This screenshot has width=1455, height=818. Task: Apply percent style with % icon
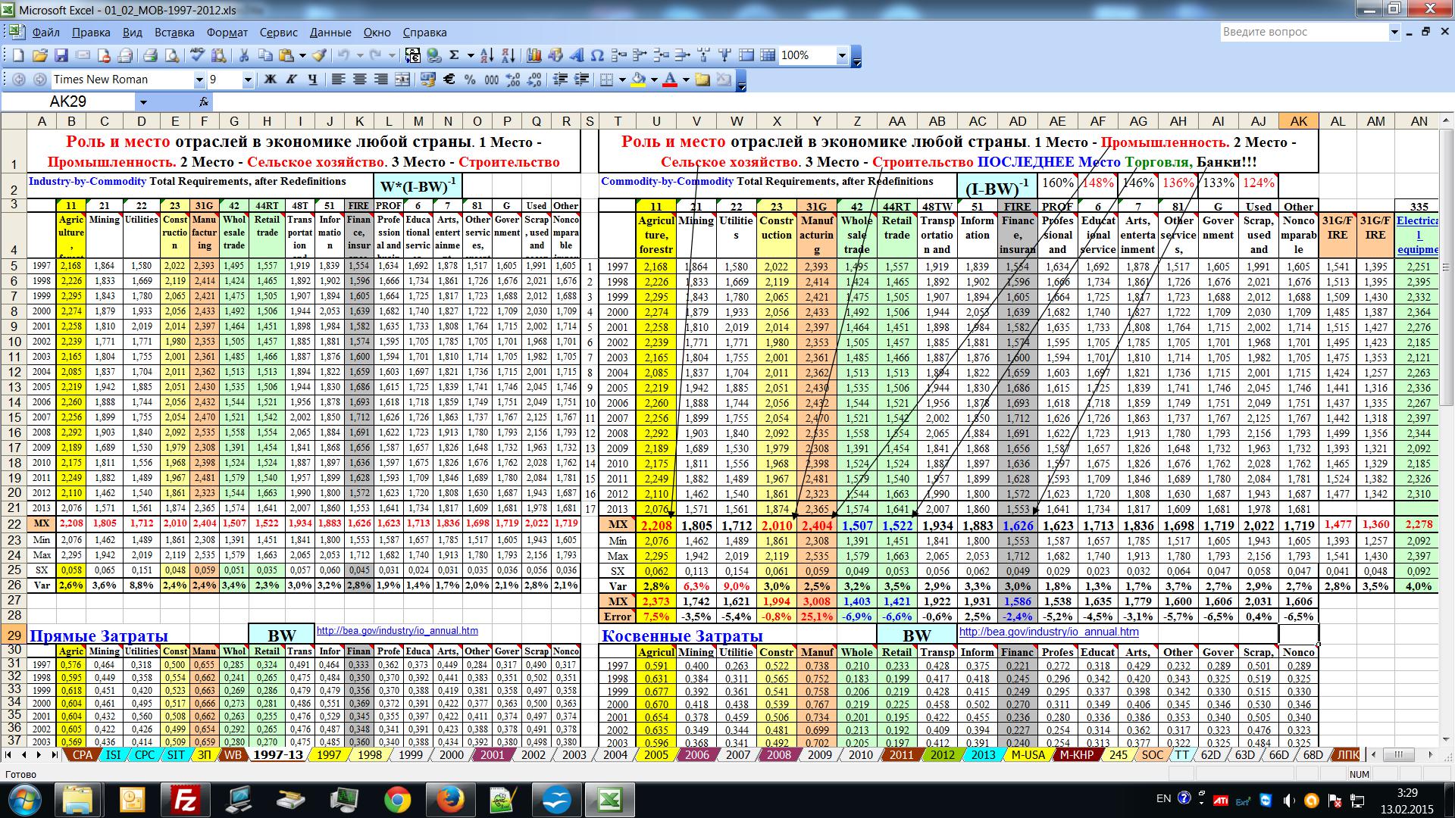point(470,80)
